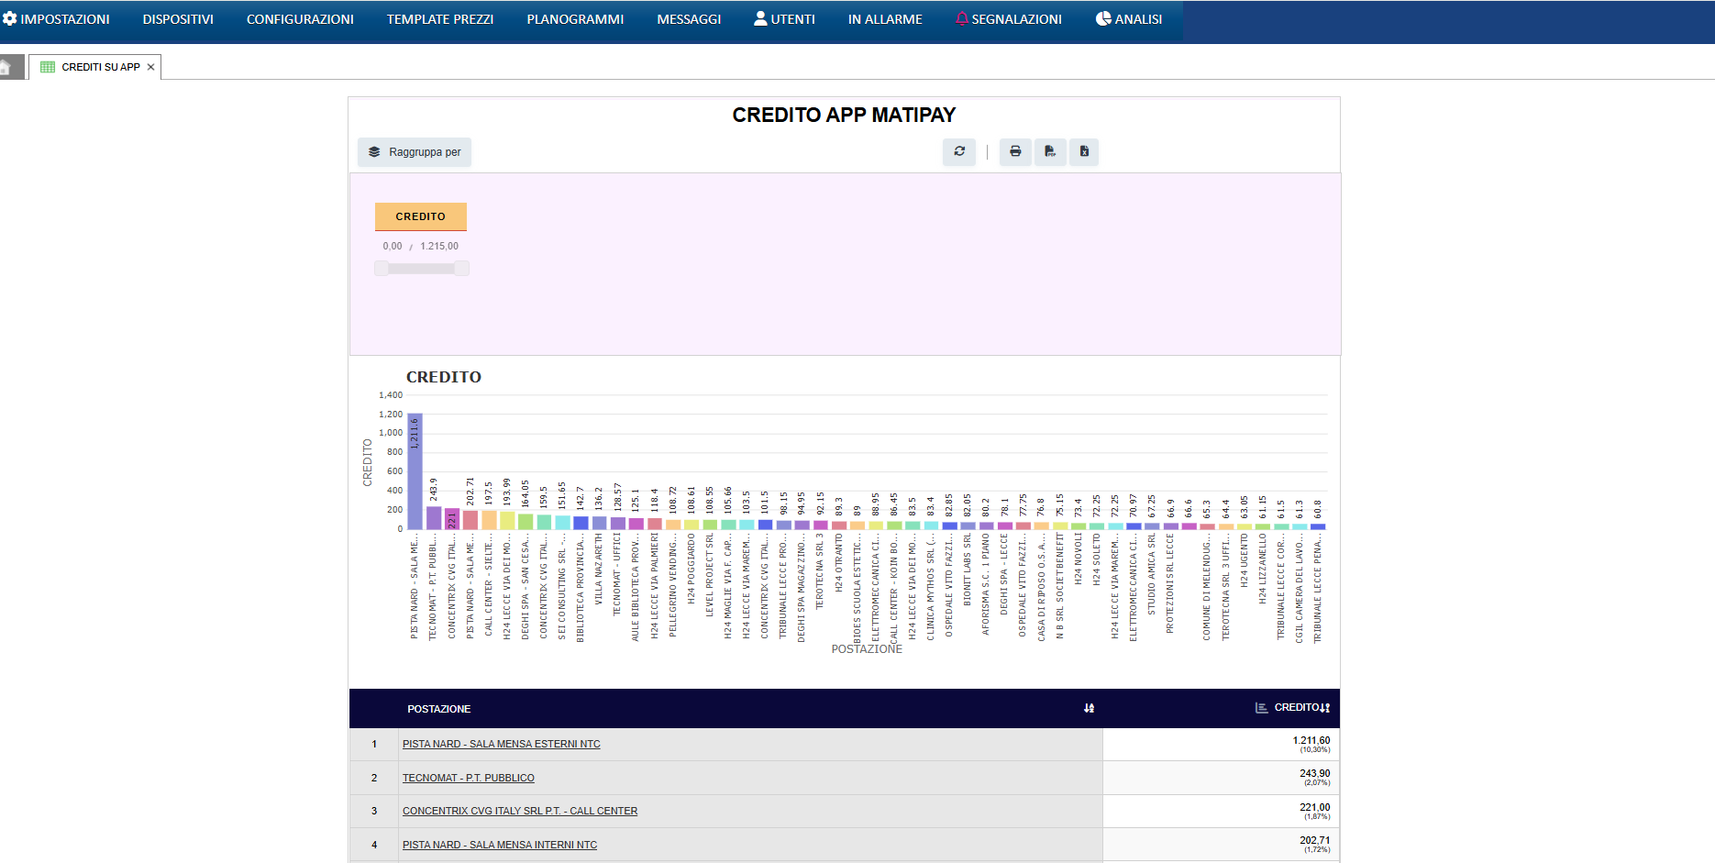Open the PLANOGRAMMI menu
1715x863 pixels.
575,19
